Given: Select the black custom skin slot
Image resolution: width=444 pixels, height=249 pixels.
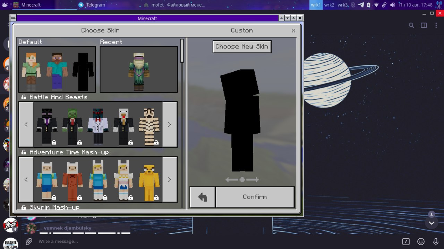Looking at the screenshot, I should click(x=83, y=71).
